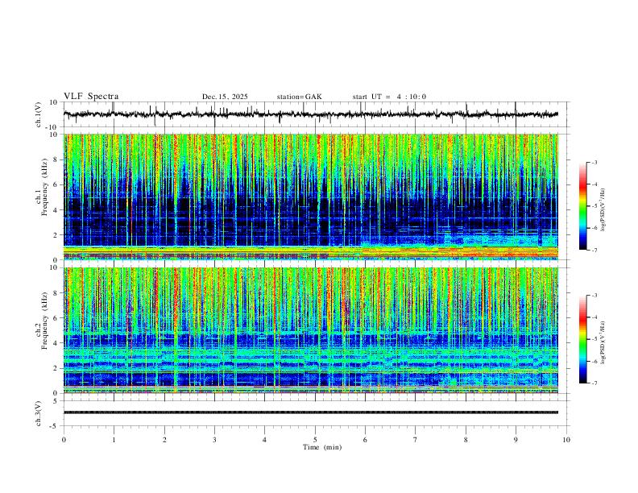Click the ch.1(V) waveform axis label
The width and height of the screenshot is (638, 493).
[39, 114]
